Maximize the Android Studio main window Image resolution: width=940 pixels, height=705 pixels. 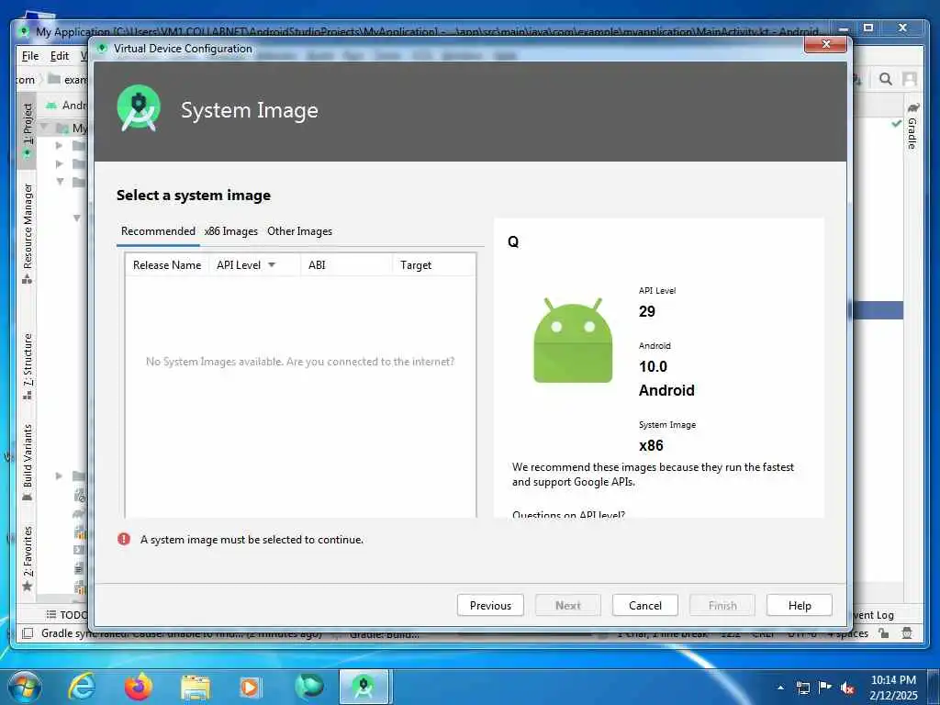868,28
